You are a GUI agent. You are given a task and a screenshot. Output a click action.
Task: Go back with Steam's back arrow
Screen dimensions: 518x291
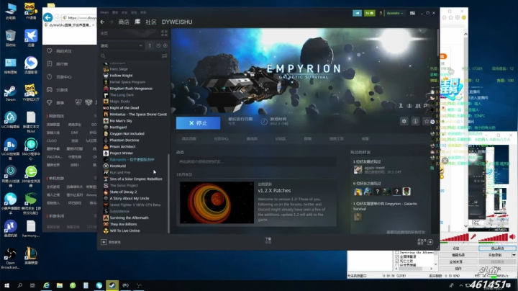pyautogui.click(x=102, y=22)
